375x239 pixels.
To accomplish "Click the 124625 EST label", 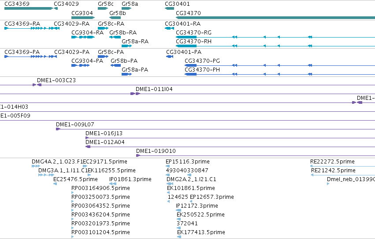I will click(x=178, y=197).
